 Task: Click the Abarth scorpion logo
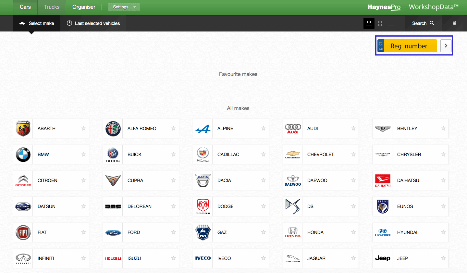point(23,129)
